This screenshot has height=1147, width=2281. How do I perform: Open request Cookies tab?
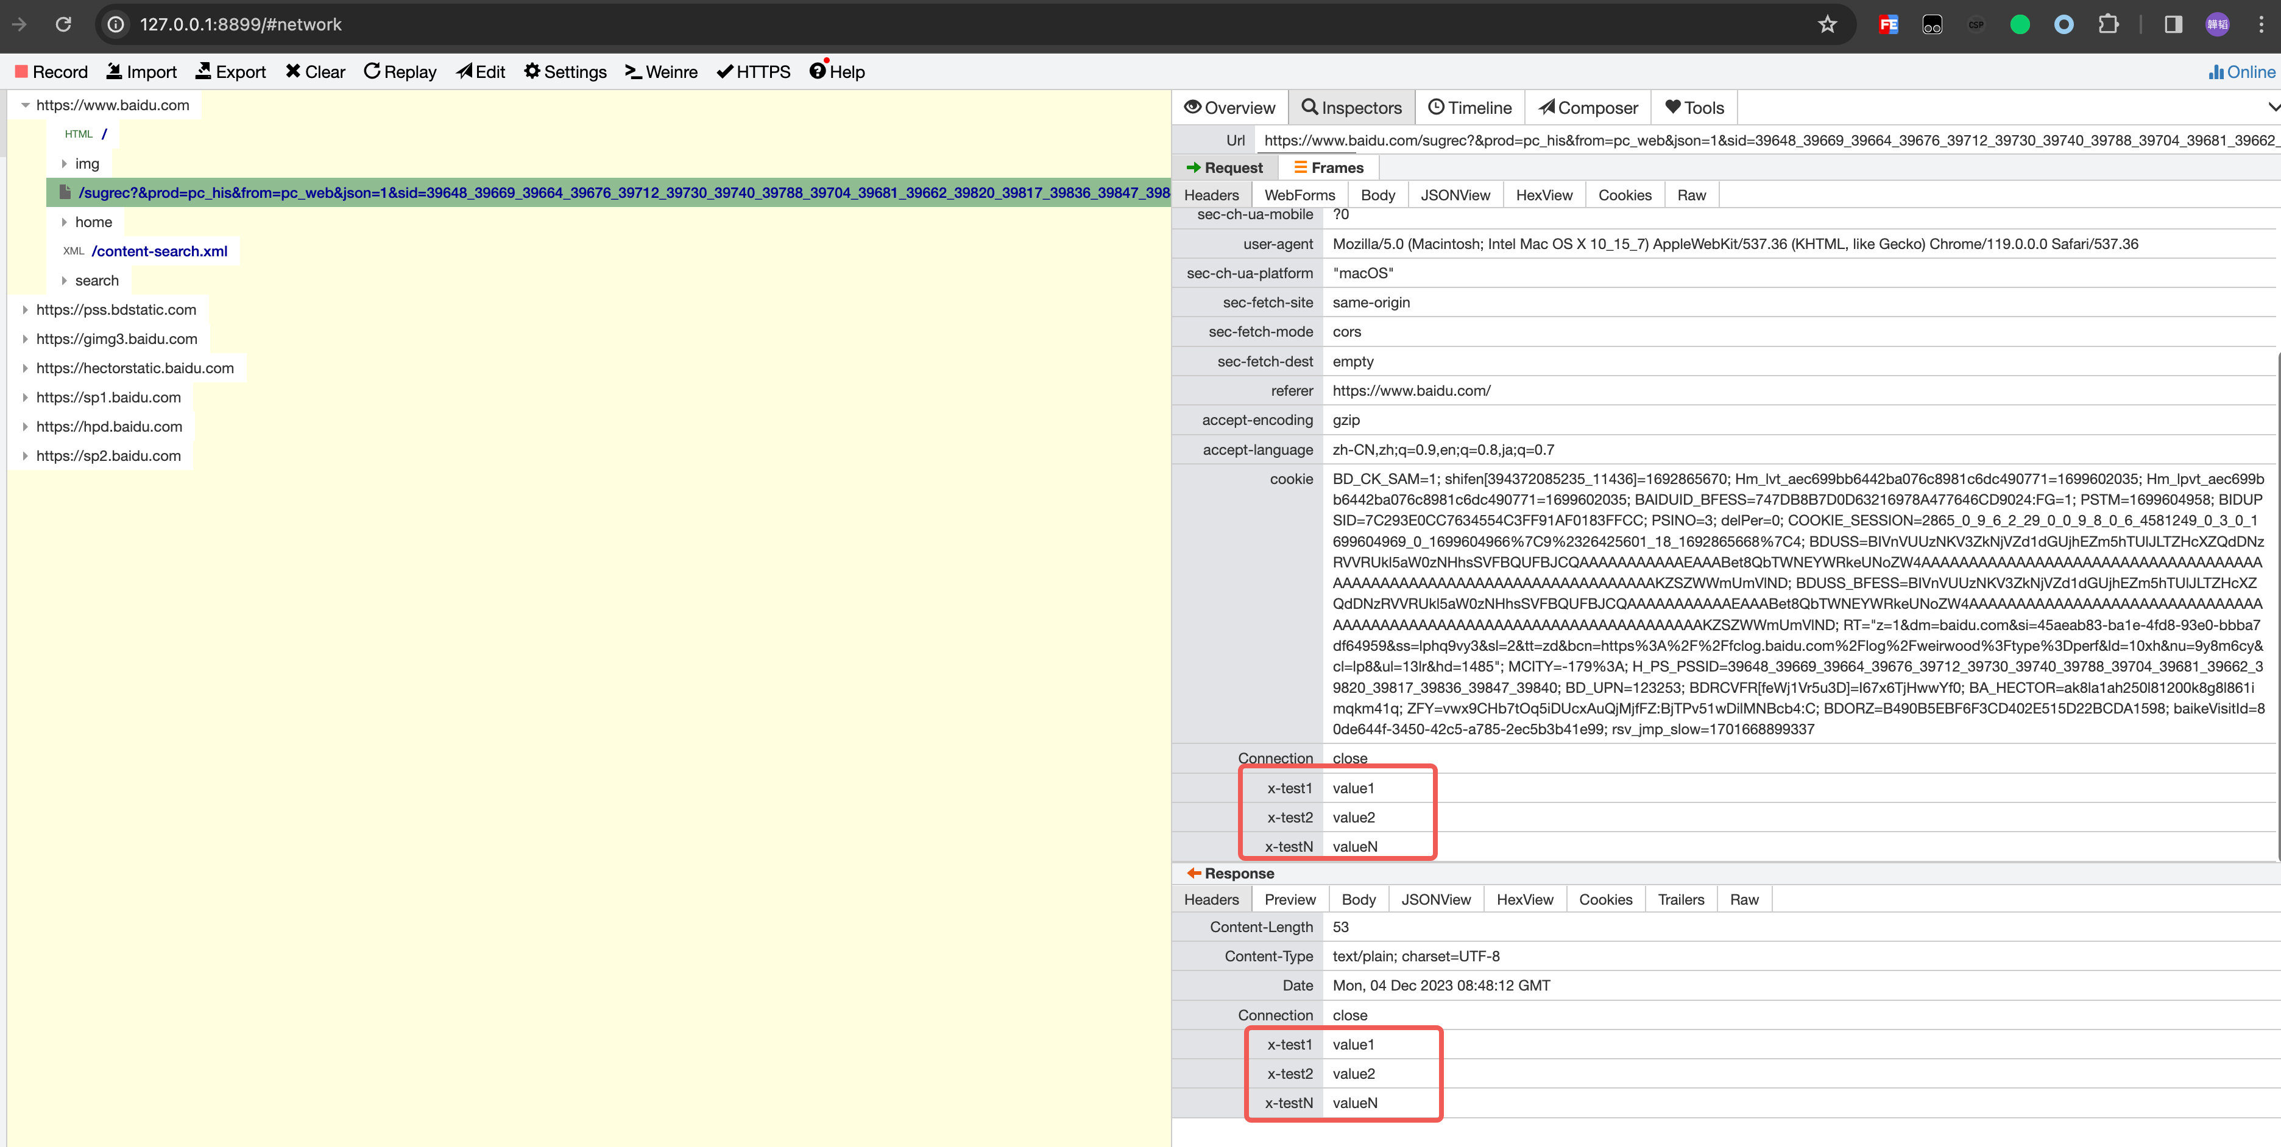1625,195
